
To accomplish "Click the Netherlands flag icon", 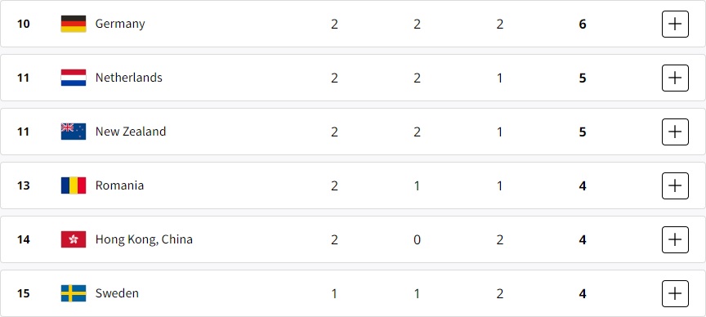I will [x=74, y=78].
